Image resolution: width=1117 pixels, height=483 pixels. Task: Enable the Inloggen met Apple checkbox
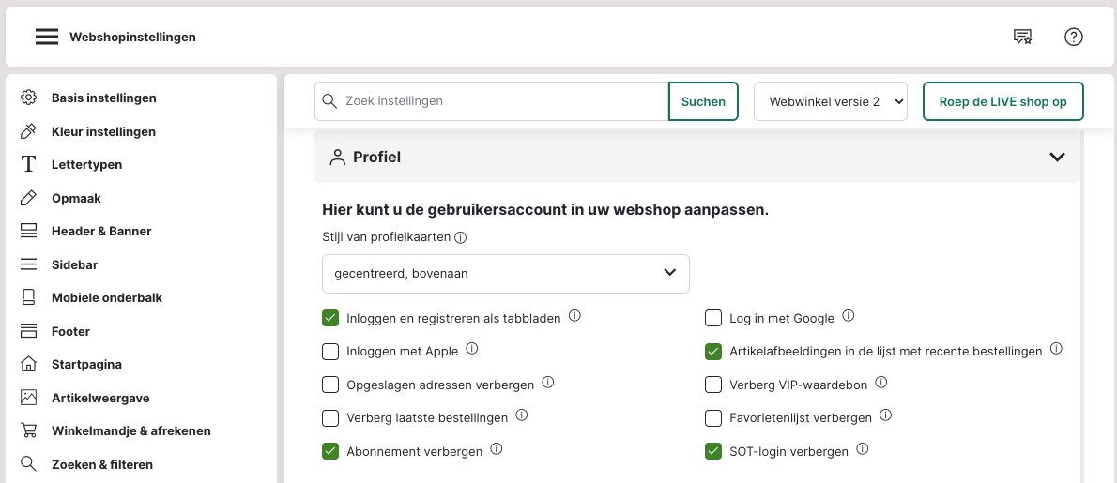pos(330,352)
